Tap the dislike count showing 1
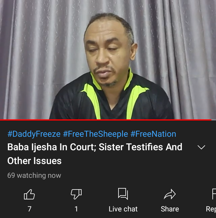 [76, 209]
